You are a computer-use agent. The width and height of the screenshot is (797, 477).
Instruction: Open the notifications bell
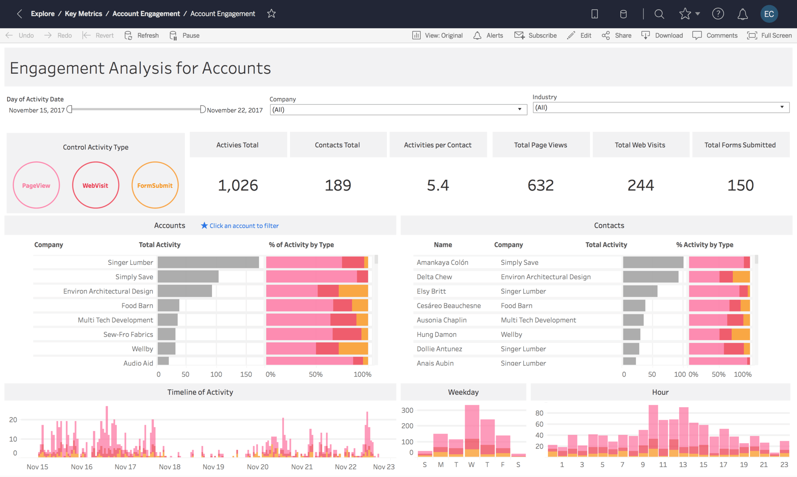(742, 14)
